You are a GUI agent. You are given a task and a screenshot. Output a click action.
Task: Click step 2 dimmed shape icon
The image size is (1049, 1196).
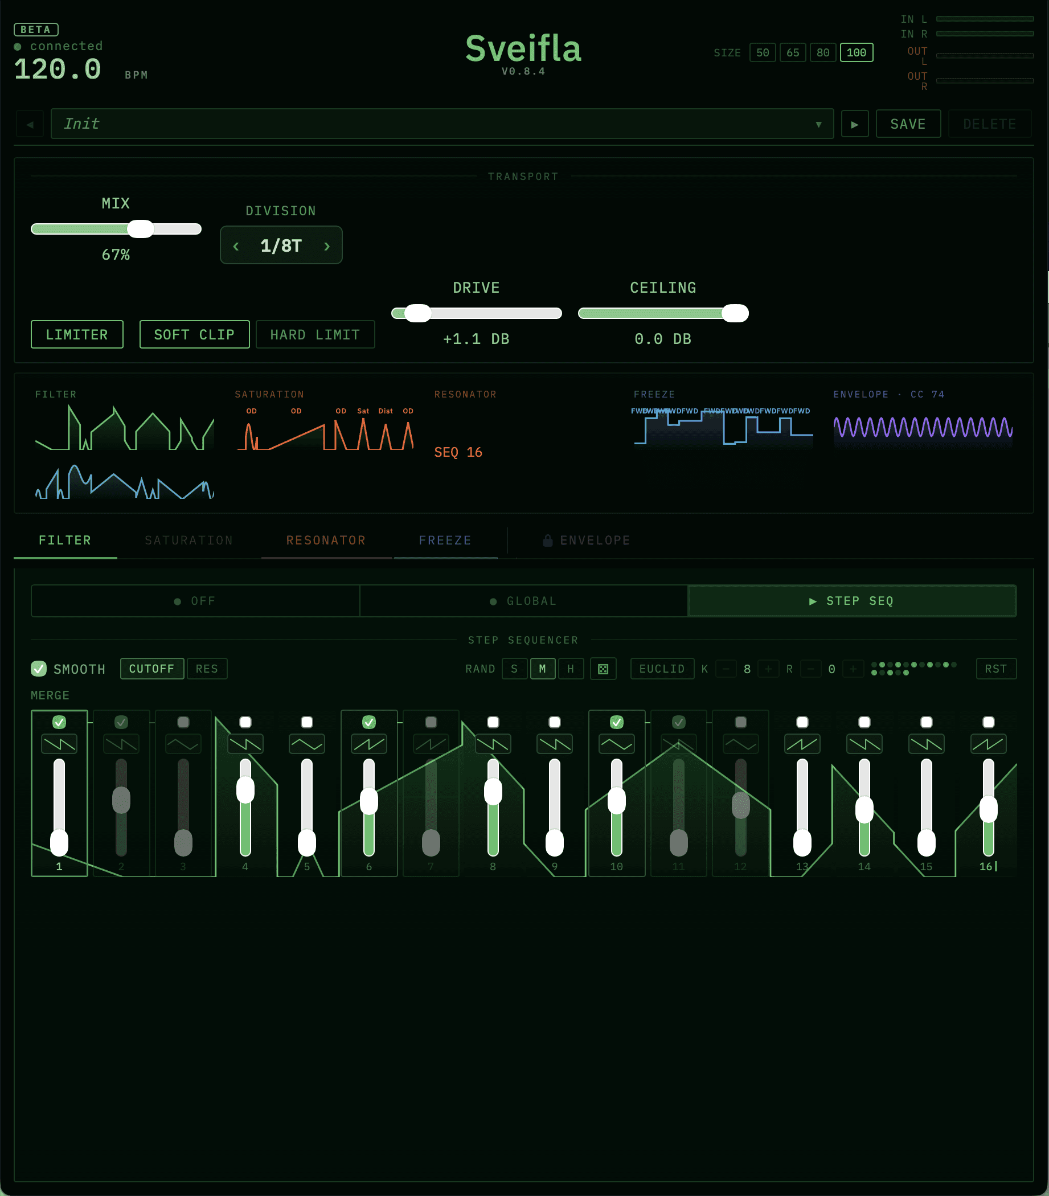pos(121,744)
